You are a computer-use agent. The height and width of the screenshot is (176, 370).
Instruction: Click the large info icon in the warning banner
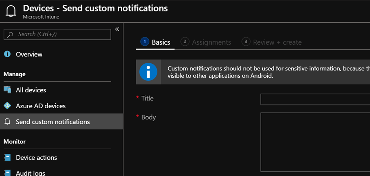(x=148, y=72)
